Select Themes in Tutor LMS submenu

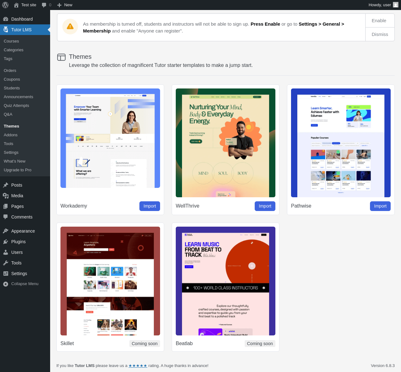point(12,126)
